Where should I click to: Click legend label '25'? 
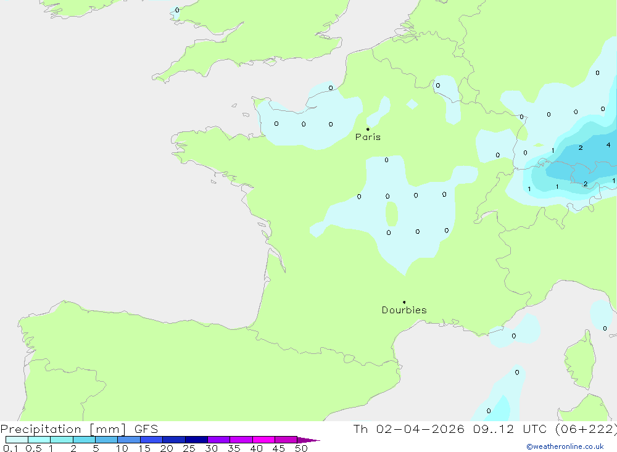click(189, 448)
